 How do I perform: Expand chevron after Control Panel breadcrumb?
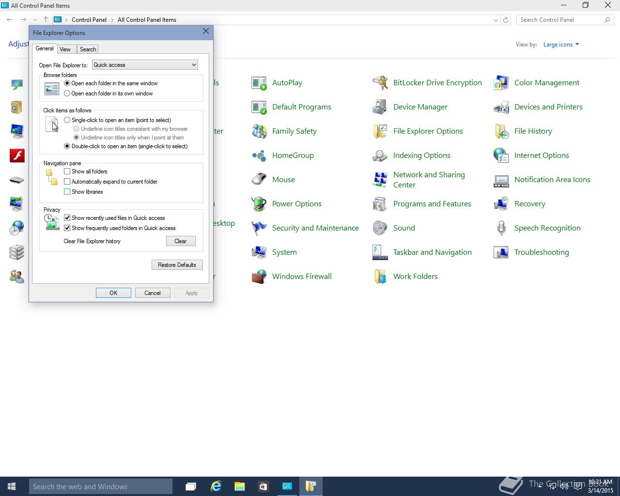[112, 20]
